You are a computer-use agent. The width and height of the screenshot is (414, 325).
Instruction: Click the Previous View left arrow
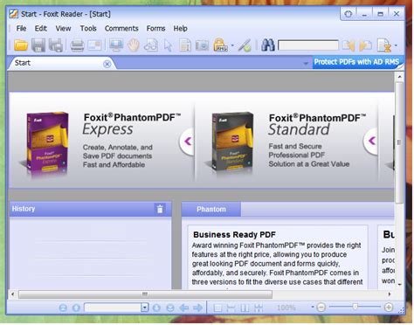(184, 308)
